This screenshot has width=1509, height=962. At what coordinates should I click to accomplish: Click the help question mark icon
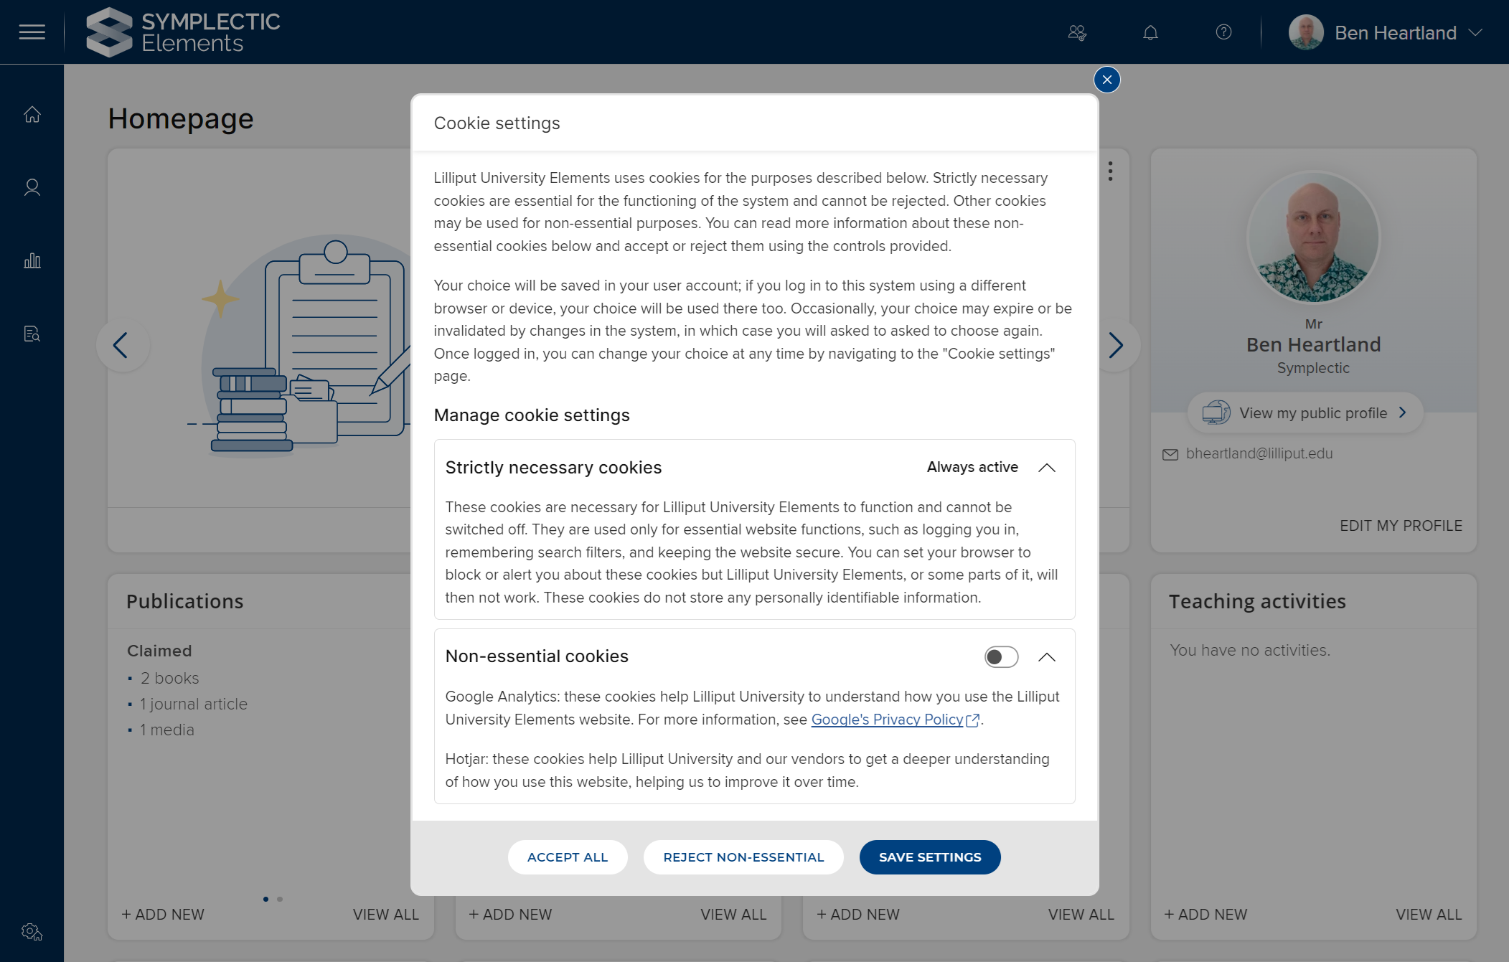[x=1223, y=32]
